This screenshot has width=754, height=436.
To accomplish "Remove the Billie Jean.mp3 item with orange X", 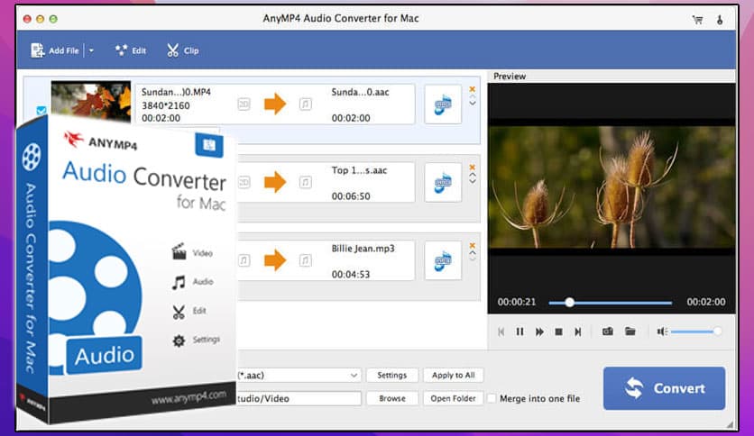I will point(473,245).
